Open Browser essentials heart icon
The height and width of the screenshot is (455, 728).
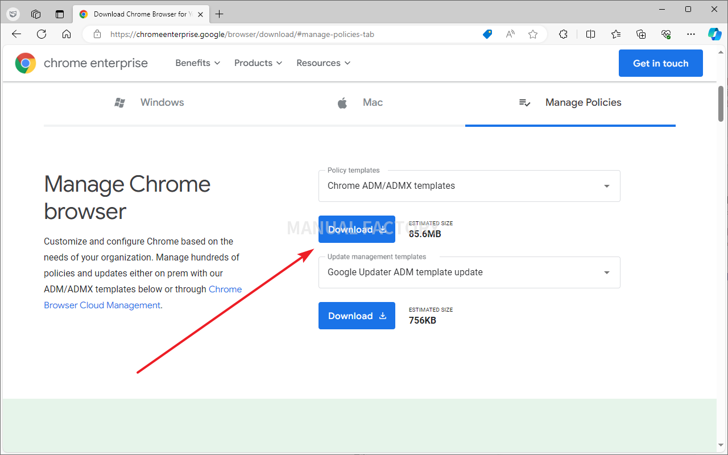(667, 34)
